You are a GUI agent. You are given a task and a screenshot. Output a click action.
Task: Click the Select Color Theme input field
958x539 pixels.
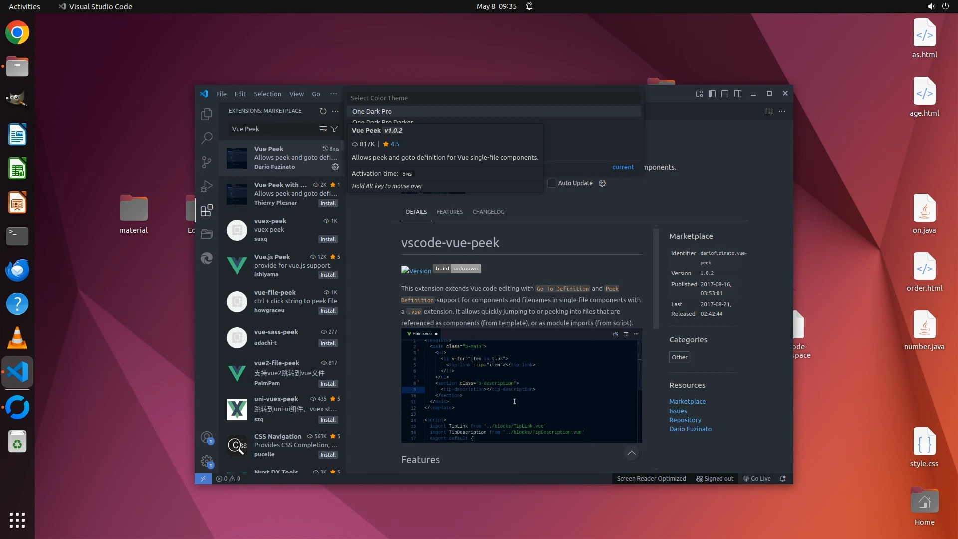click(x=494, y=98)
